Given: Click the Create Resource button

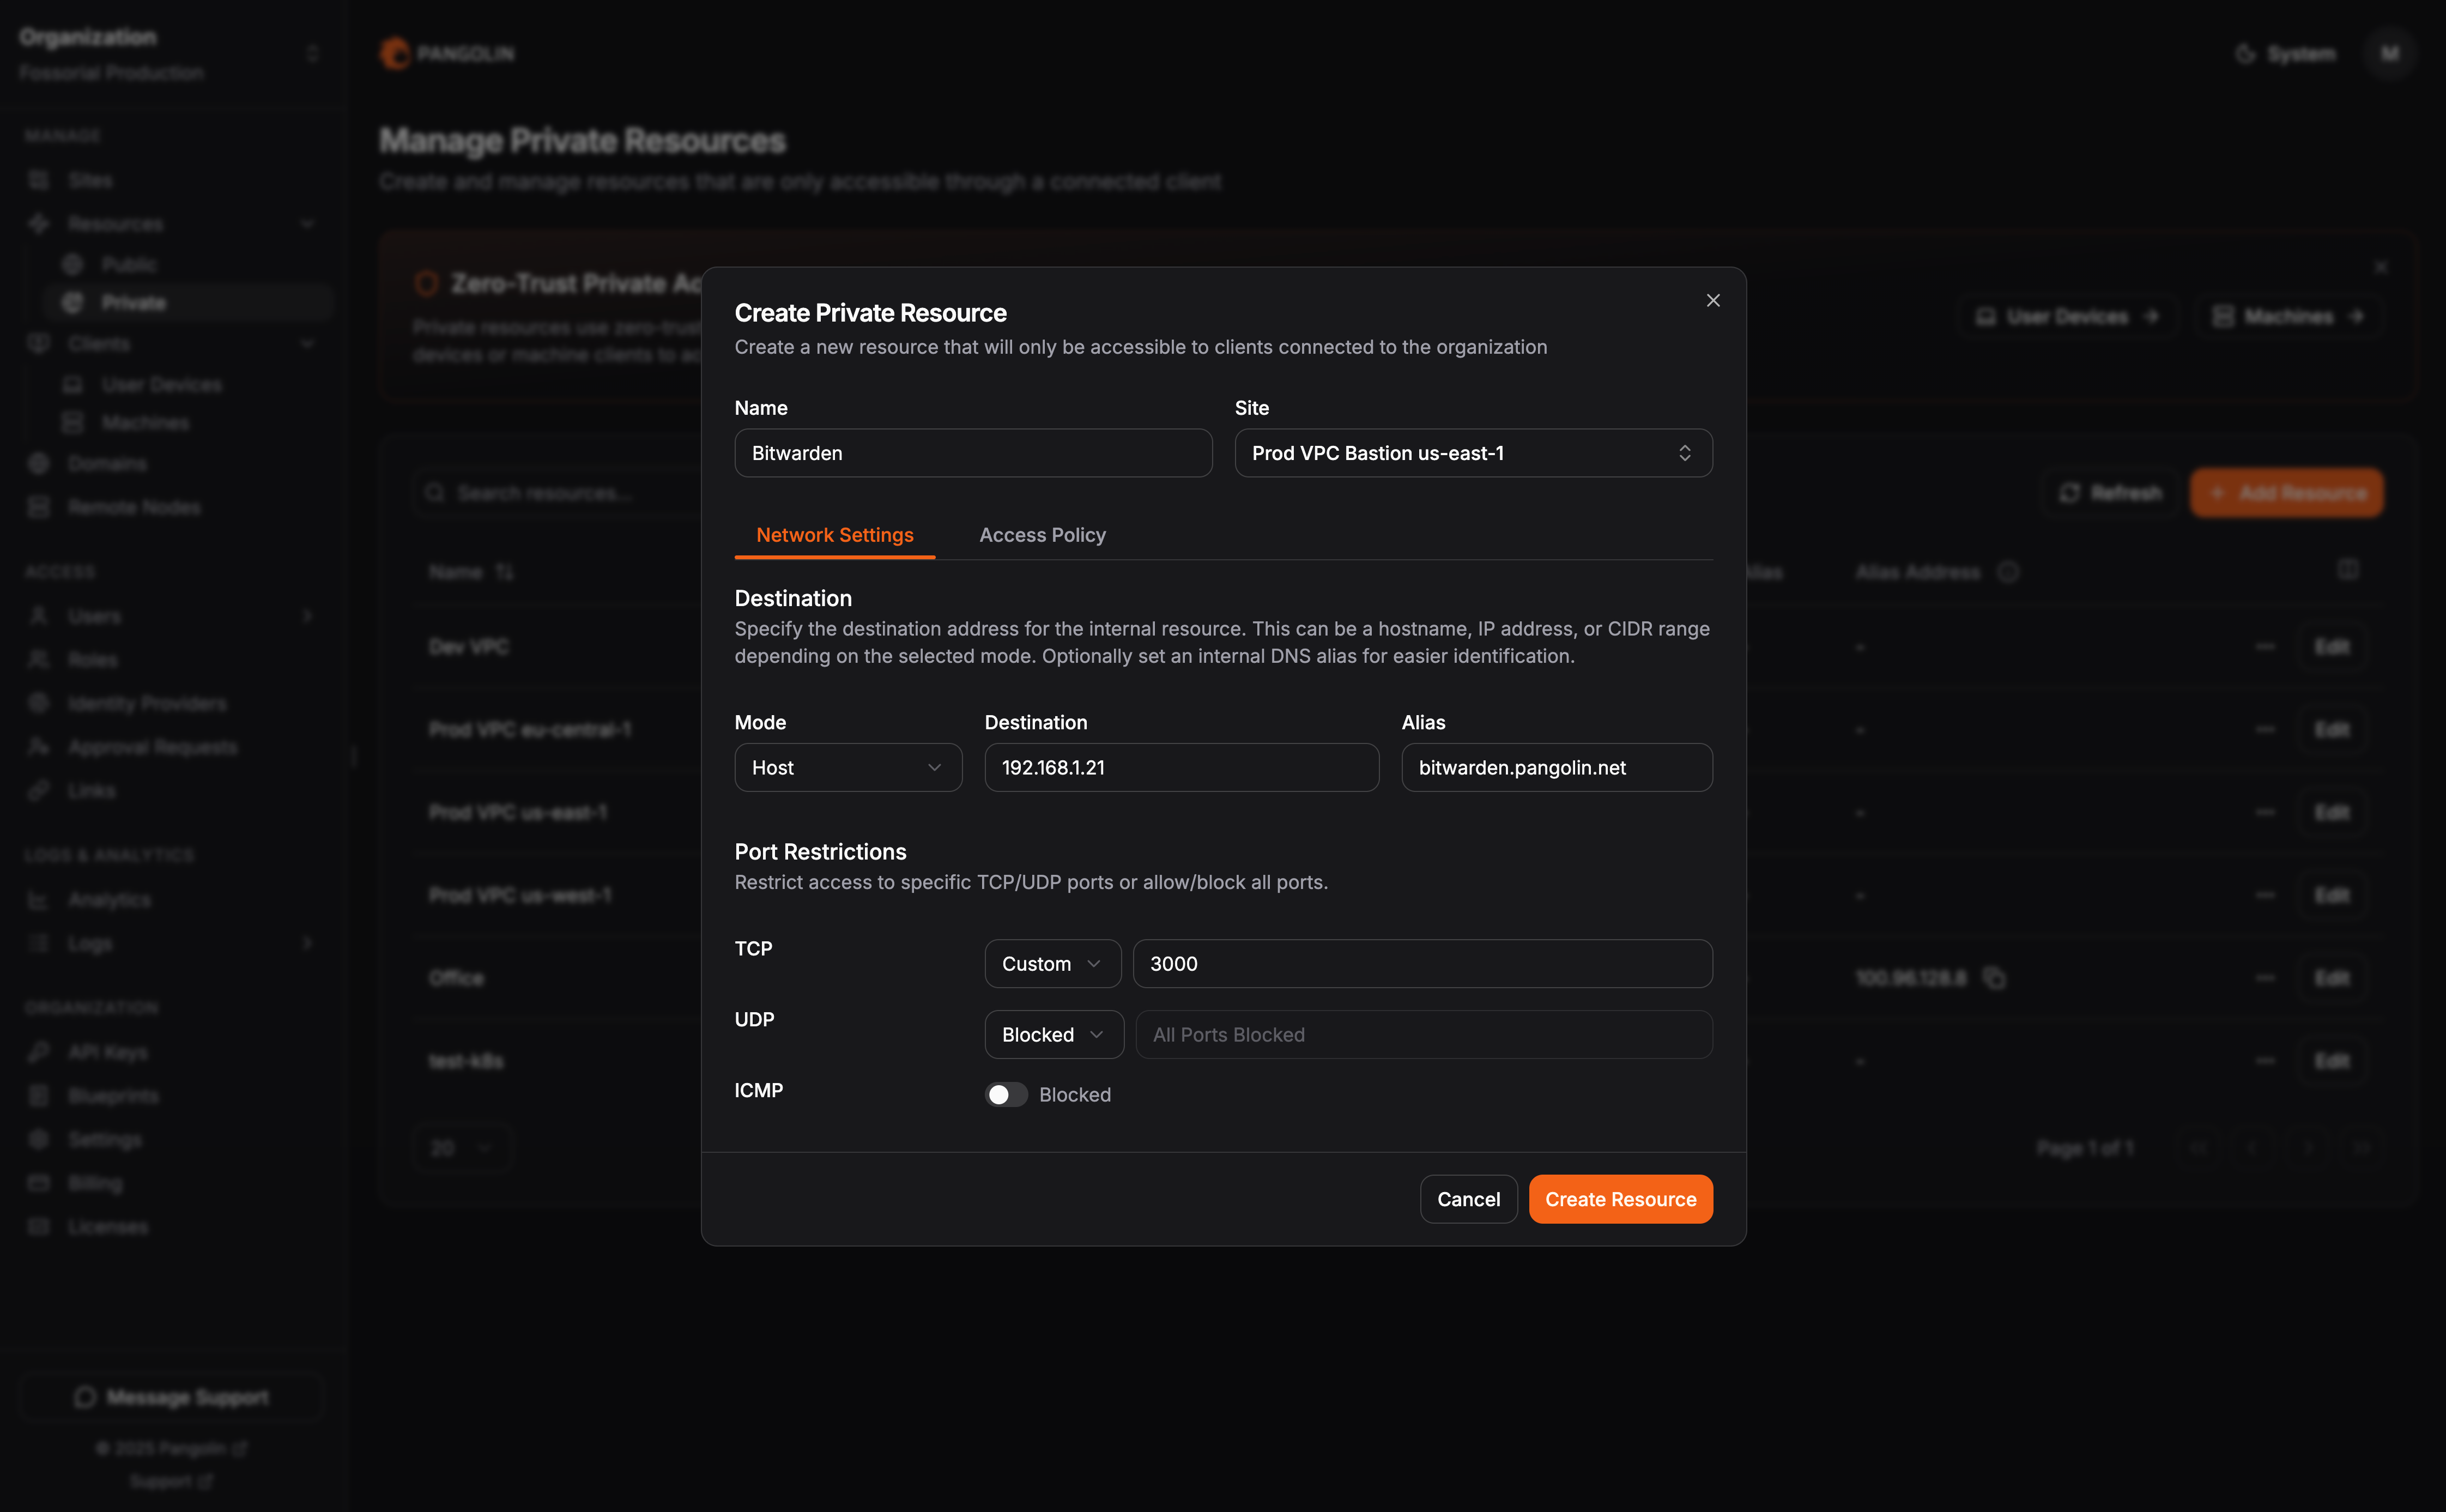Looking at the screenshot, I should click(1619, 1199).
